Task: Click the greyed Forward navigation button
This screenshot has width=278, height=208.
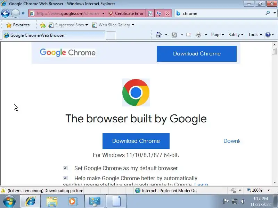Action: click(x=15, y=13)
